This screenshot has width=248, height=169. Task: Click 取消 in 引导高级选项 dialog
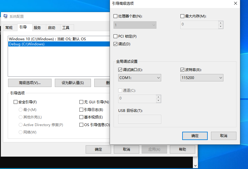[224, 136]
